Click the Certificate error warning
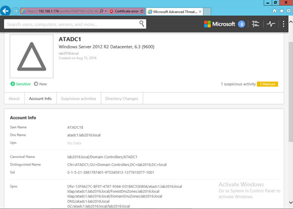Screen dimensions: 293x209 [124, 11]
